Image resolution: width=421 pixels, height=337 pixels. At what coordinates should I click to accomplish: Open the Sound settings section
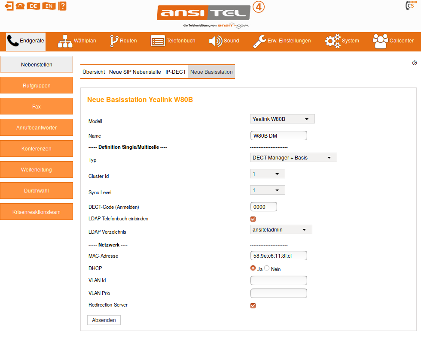tap(224, 41)
